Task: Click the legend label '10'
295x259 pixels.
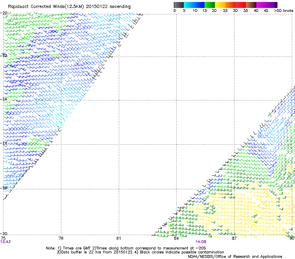Action: tap(195, 11)
